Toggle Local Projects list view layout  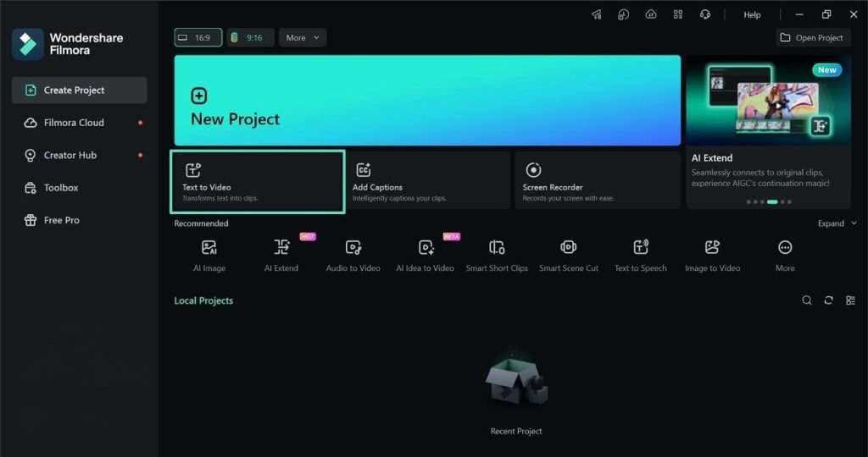pyautogui.click(x=850, y=300)
